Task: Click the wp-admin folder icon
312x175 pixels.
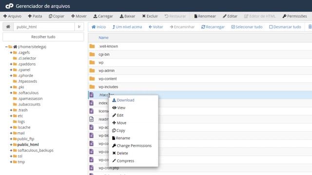Action: click(x=92, y=70)
